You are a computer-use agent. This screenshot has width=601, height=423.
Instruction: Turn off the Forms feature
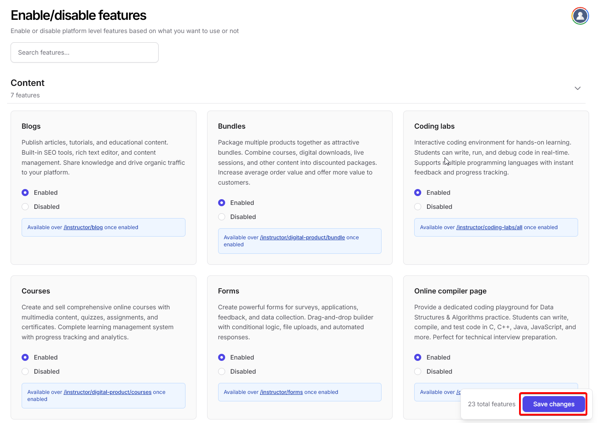(x=222, y=371)
